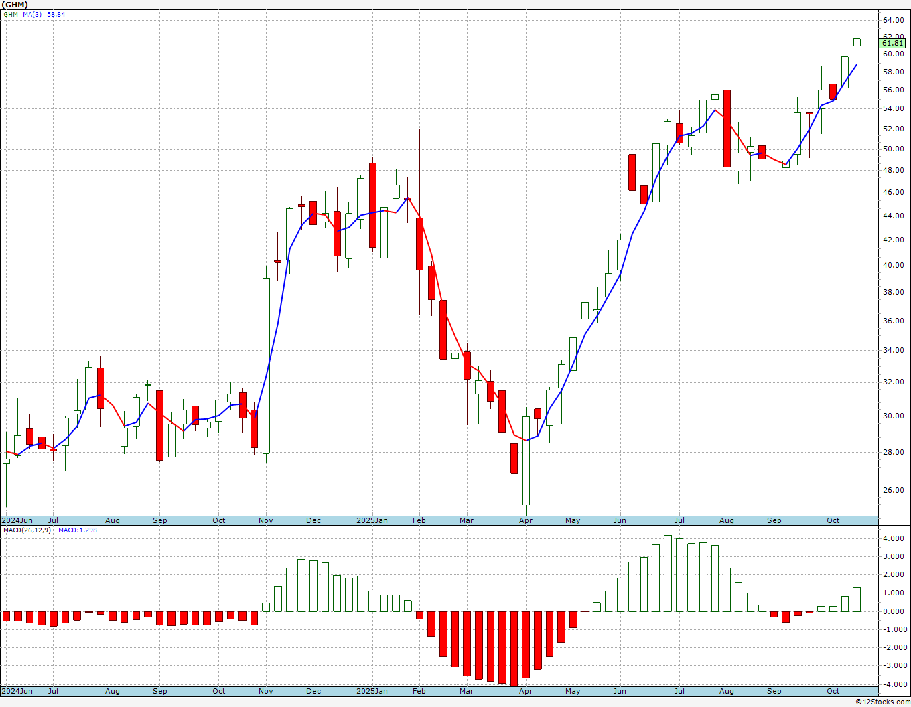Select the 46.00 price axis label

tap(894, 192)
